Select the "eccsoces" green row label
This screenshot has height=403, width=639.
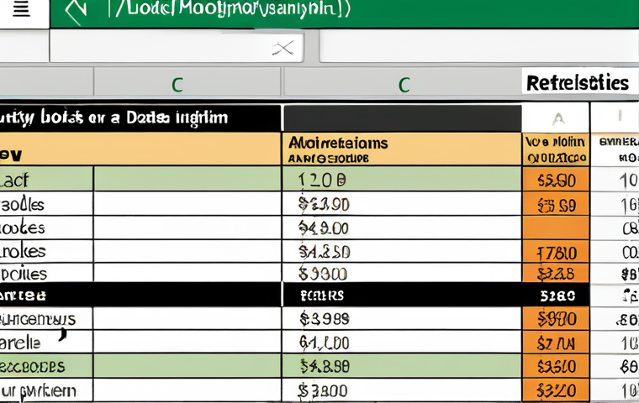click(x=32, y=366)
